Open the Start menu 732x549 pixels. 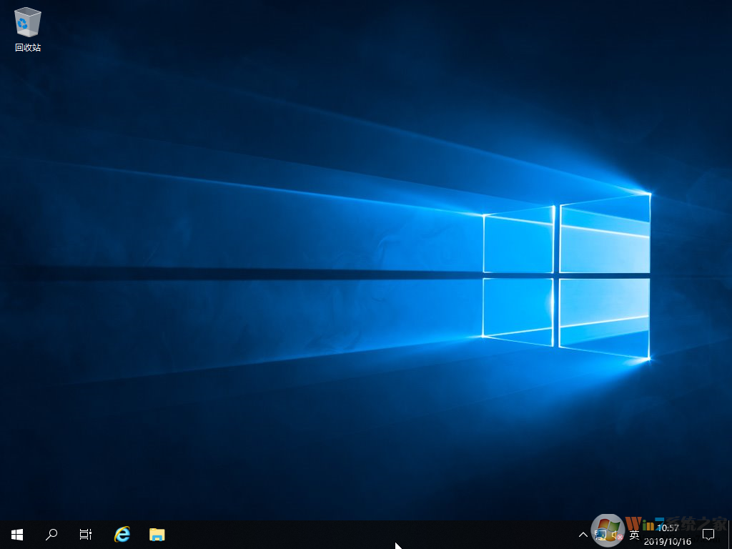pos(16,534)
